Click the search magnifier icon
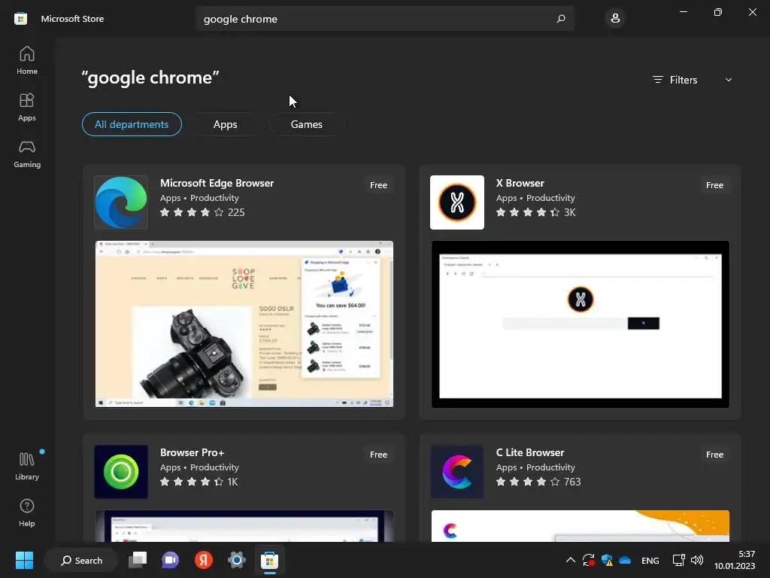Screen dimensions: 770x578 561,19
